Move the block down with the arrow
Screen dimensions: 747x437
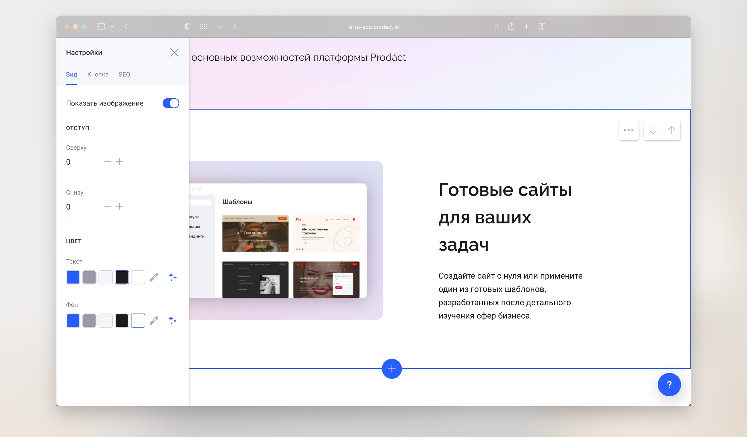[653, 130]
